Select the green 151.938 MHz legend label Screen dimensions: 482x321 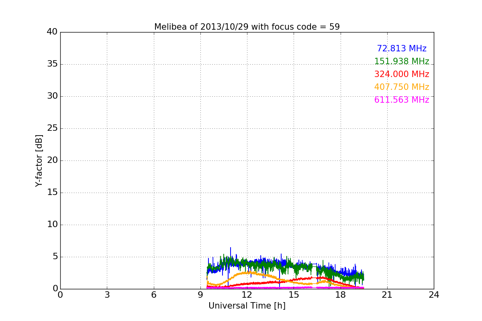(402, 61)
